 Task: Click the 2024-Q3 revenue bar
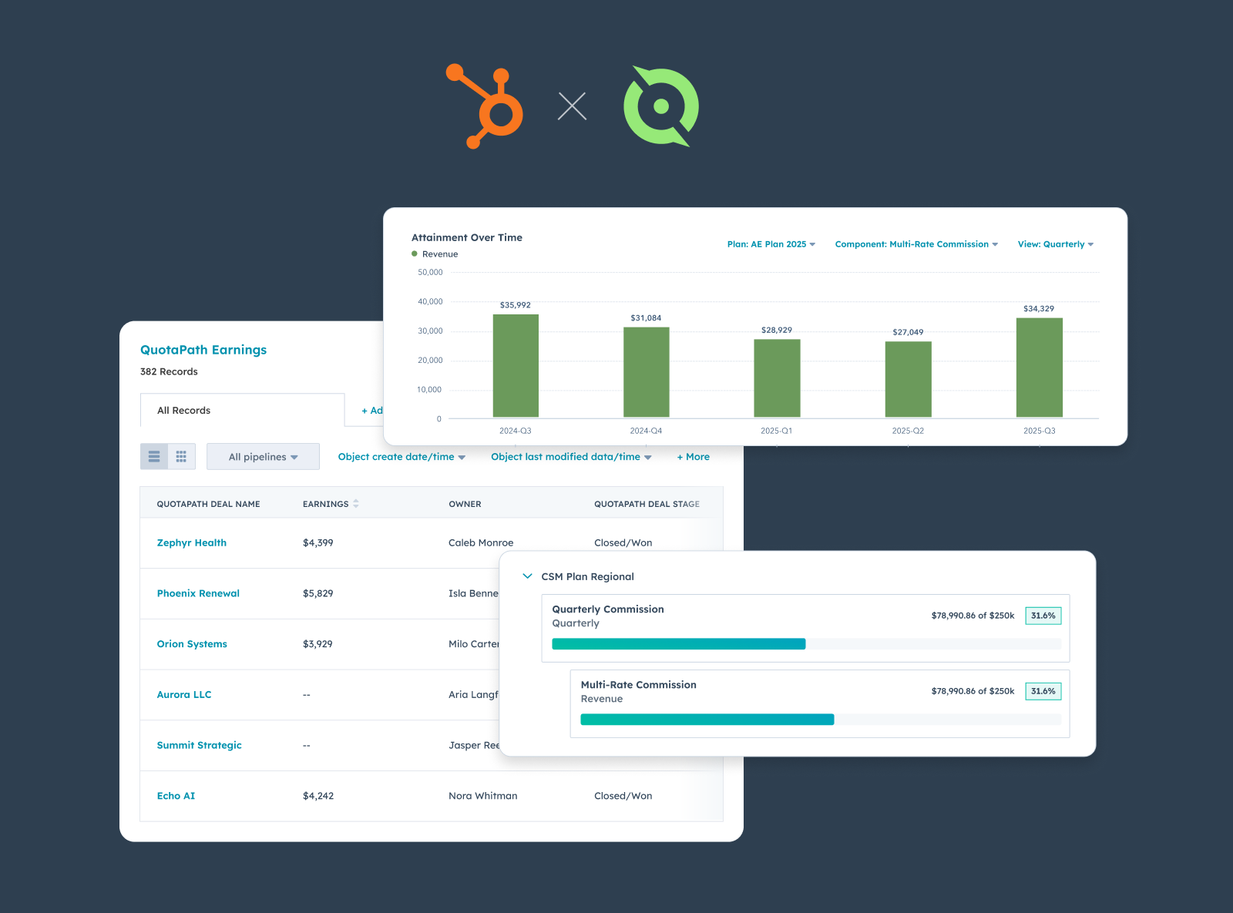click(x=516, y=366)
